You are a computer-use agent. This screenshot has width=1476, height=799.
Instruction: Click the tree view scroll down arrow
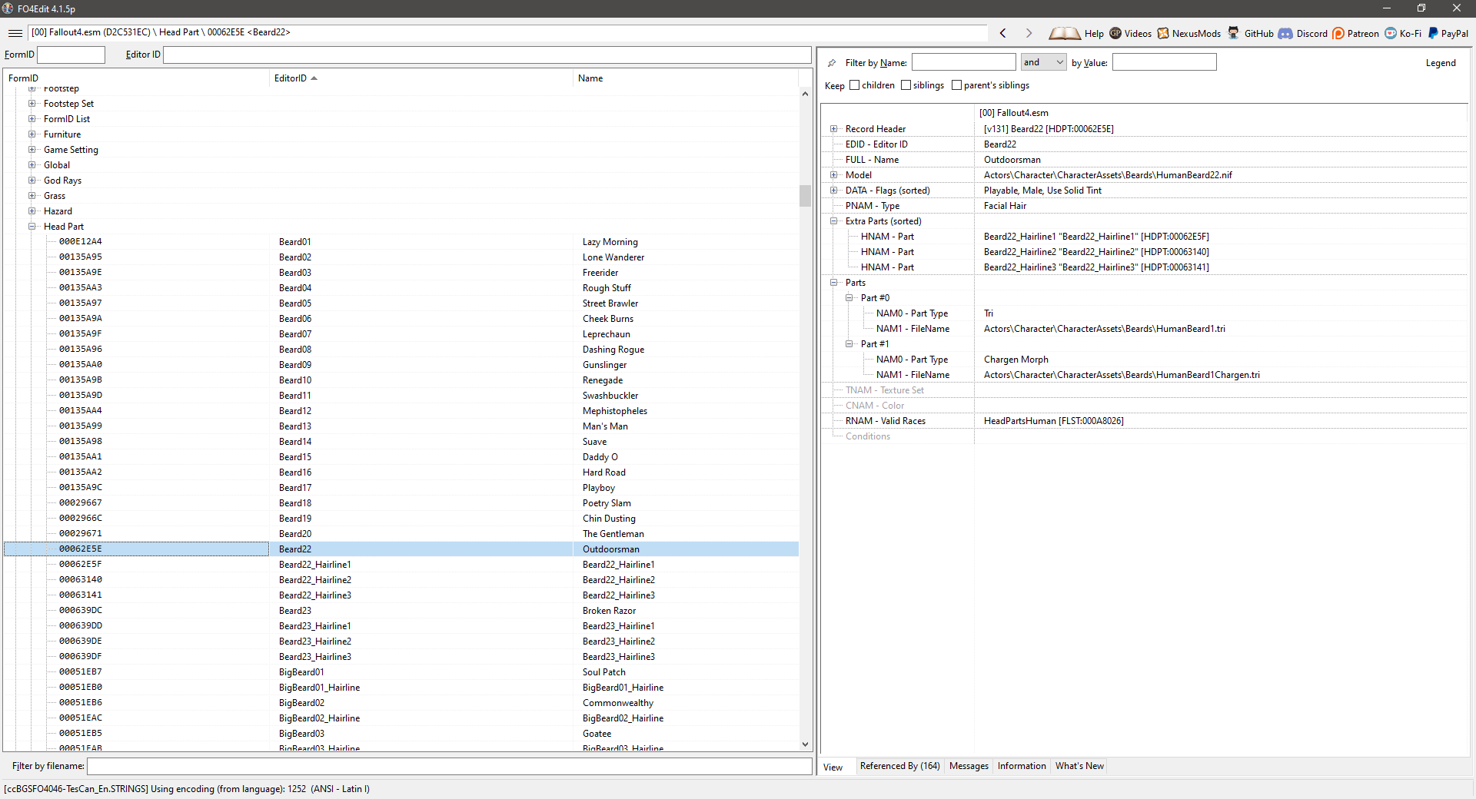[x=805, y=744]
